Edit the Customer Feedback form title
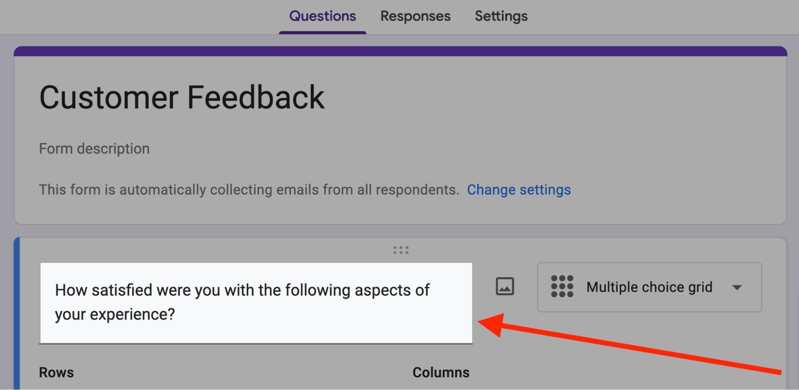Image resolution: width=799 pixels, height=390 pixels. [182, 97]
